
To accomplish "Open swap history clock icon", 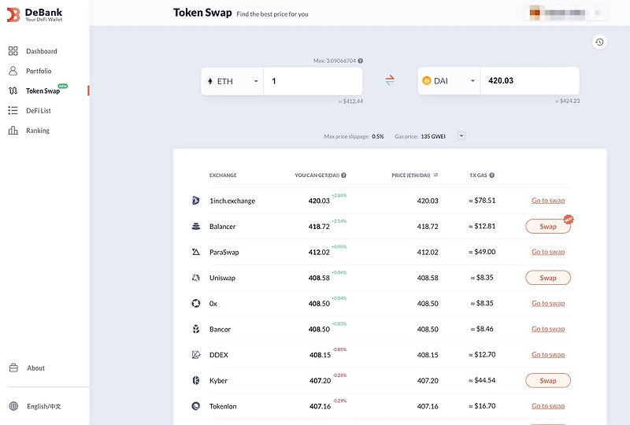I will [x=599, y=42].
